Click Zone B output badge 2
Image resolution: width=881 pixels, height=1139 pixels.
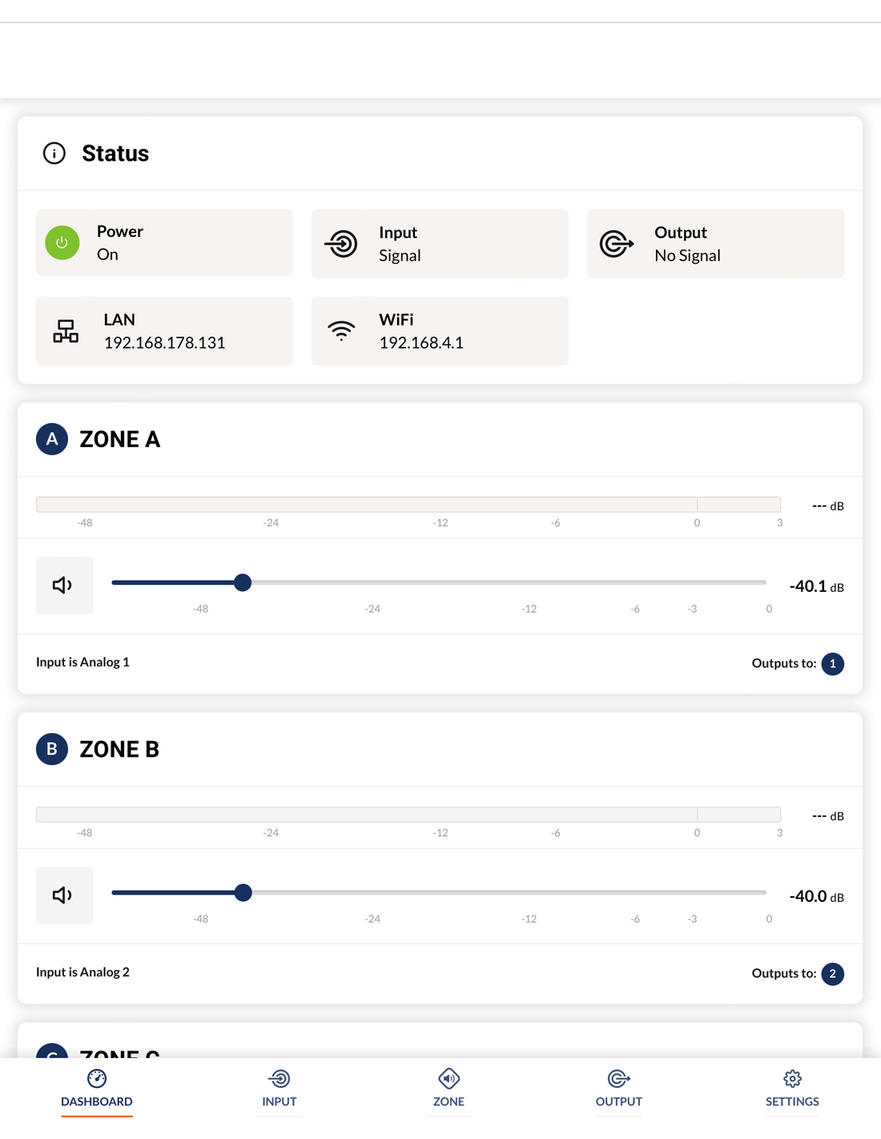[x=833, y=974]
